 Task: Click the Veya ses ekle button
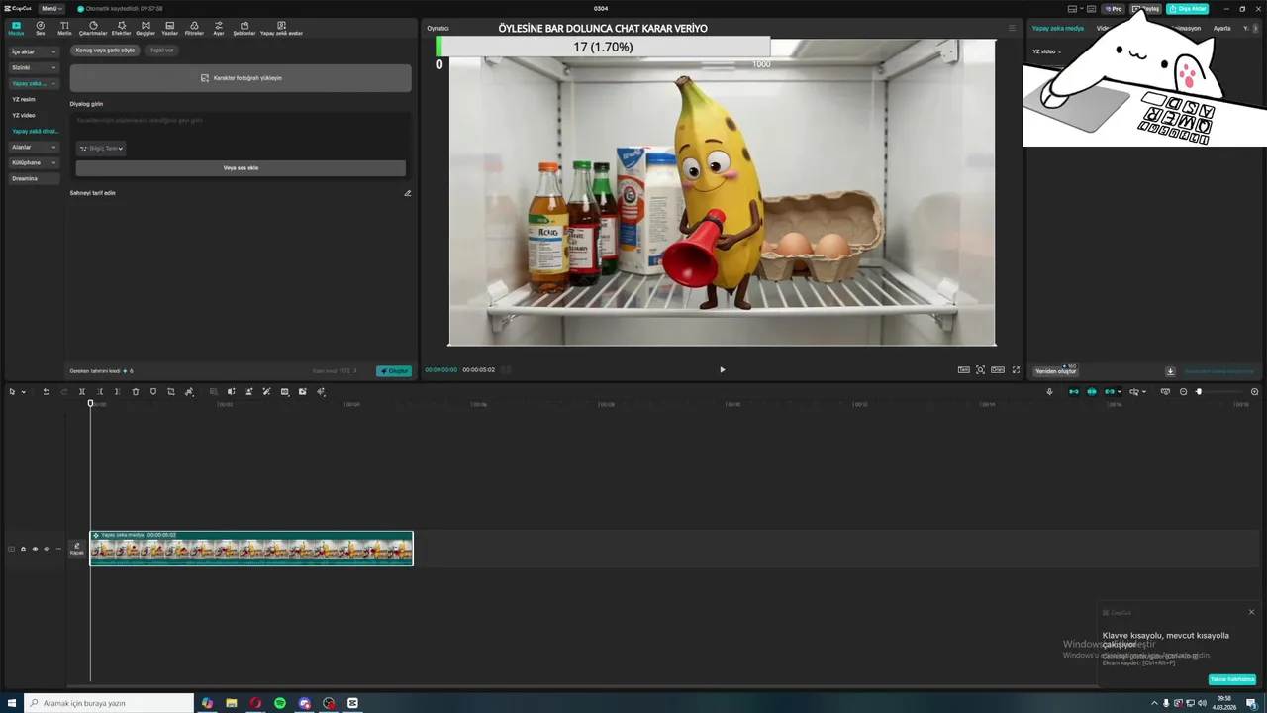tap(241, 168)
